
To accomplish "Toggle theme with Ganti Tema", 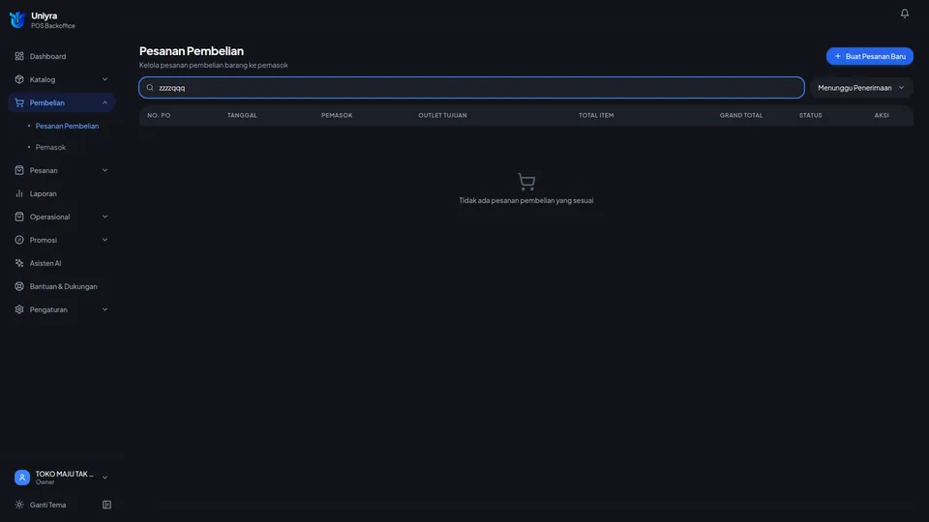I will click(48, 505).
